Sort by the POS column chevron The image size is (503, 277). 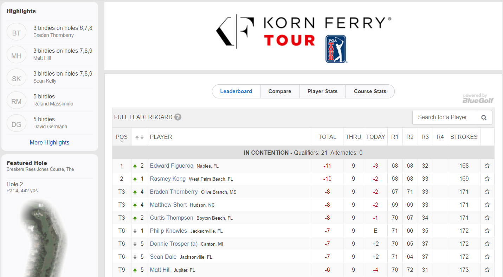coord(122,141)
